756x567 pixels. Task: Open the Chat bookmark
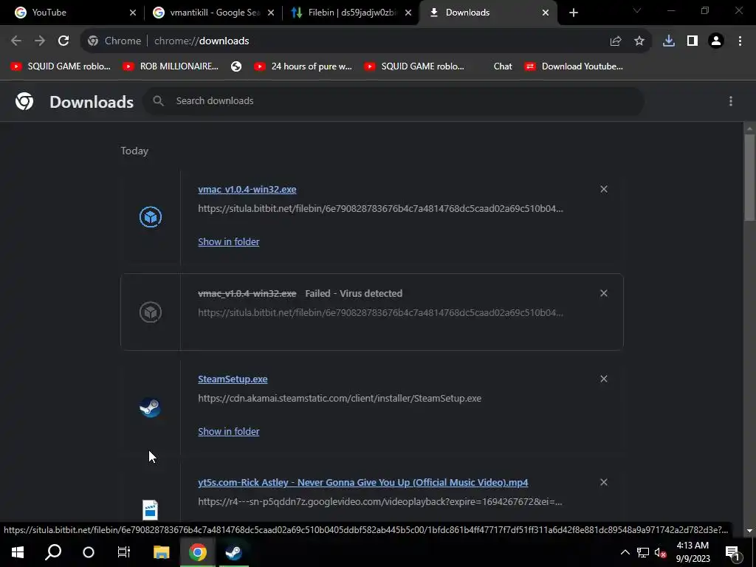click(503, 66)
